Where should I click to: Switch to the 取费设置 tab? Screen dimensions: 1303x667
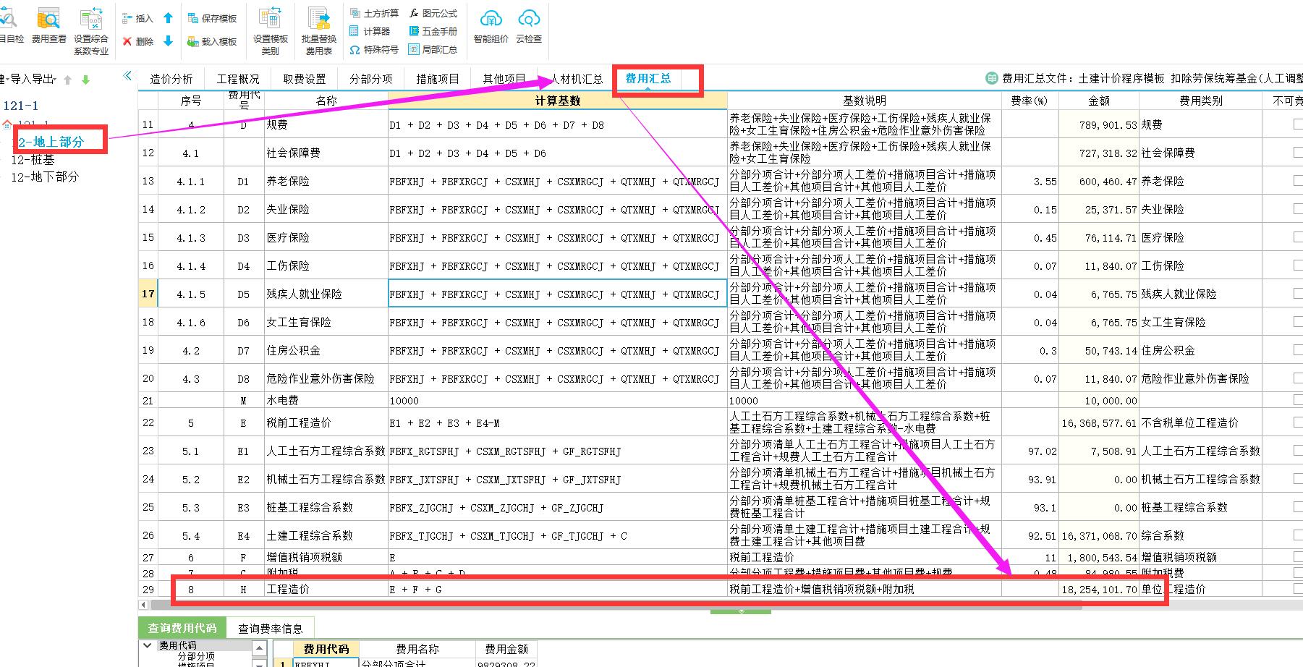[x=305, y=79]
